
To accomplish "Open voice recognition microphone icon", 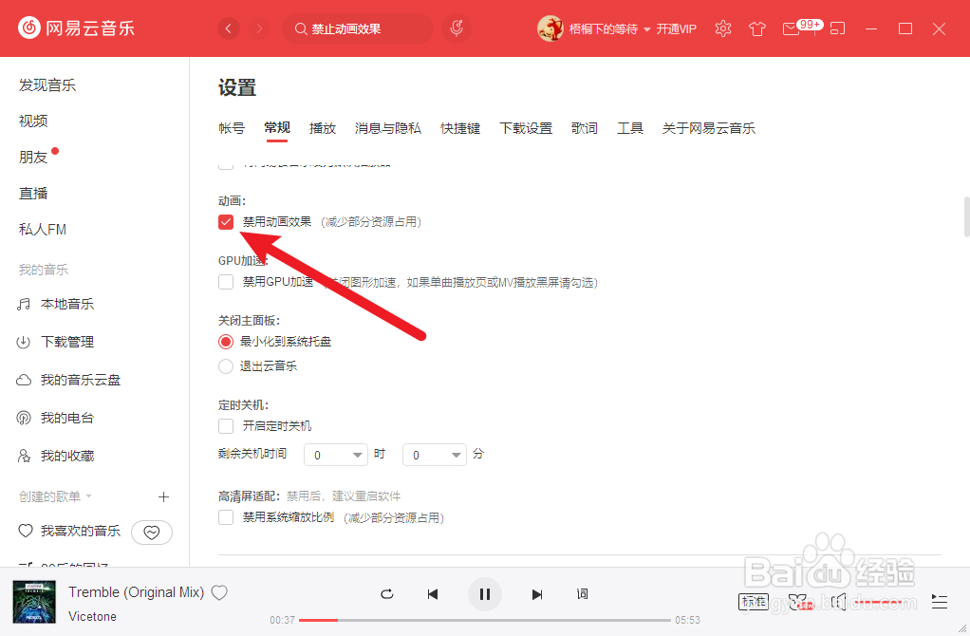I will pos(457,28).
